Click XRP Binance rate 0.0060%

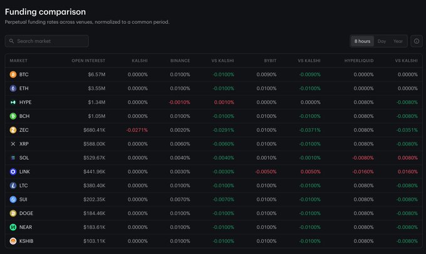coord(180,144)
